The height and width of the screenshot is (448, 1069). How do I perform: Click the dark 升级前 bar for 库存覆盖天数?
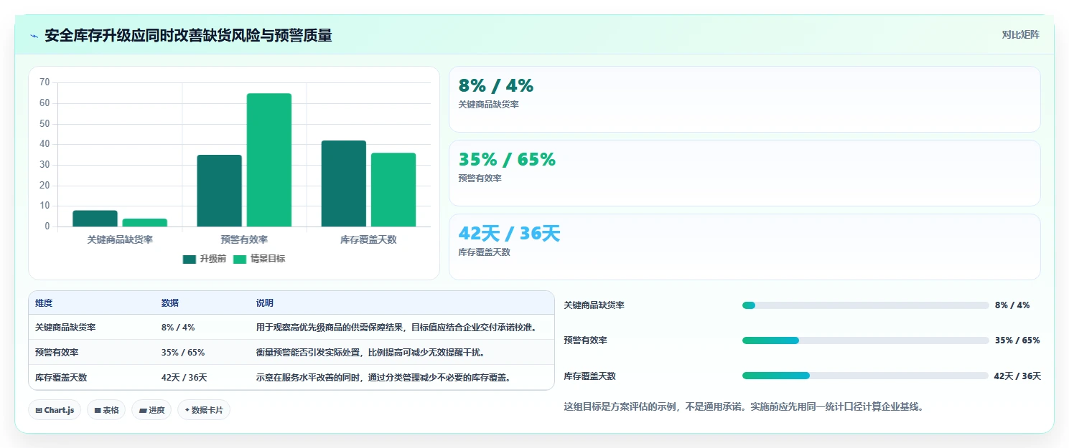click(x=344, y=184)
